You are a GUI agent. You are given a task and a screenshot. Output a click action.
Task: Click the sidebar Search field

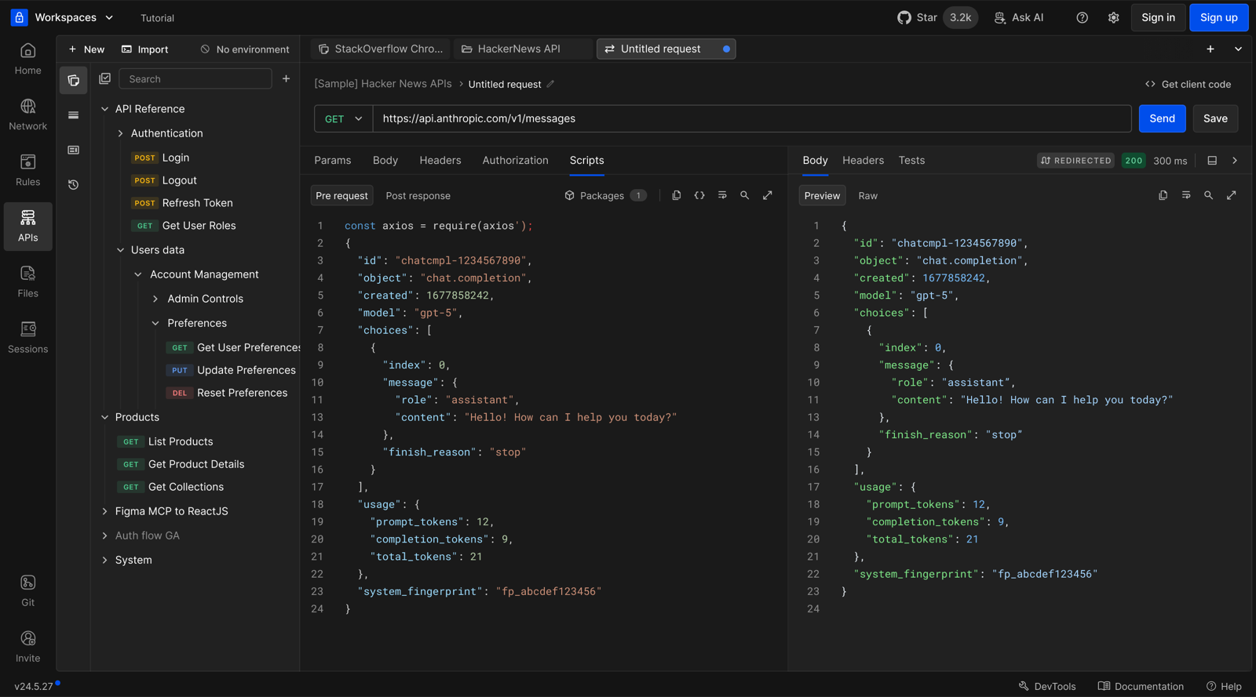click(195, 78)
